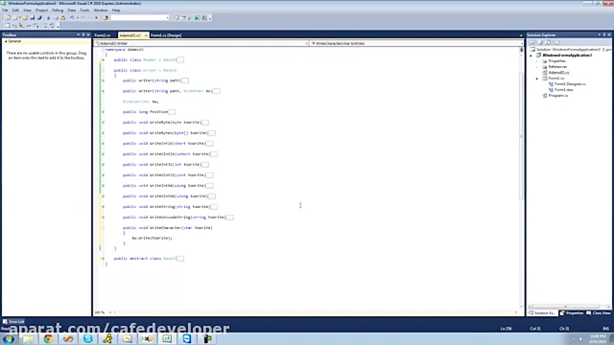Open the Help menu
The image size is (614, 345).
tap(116, 10)
